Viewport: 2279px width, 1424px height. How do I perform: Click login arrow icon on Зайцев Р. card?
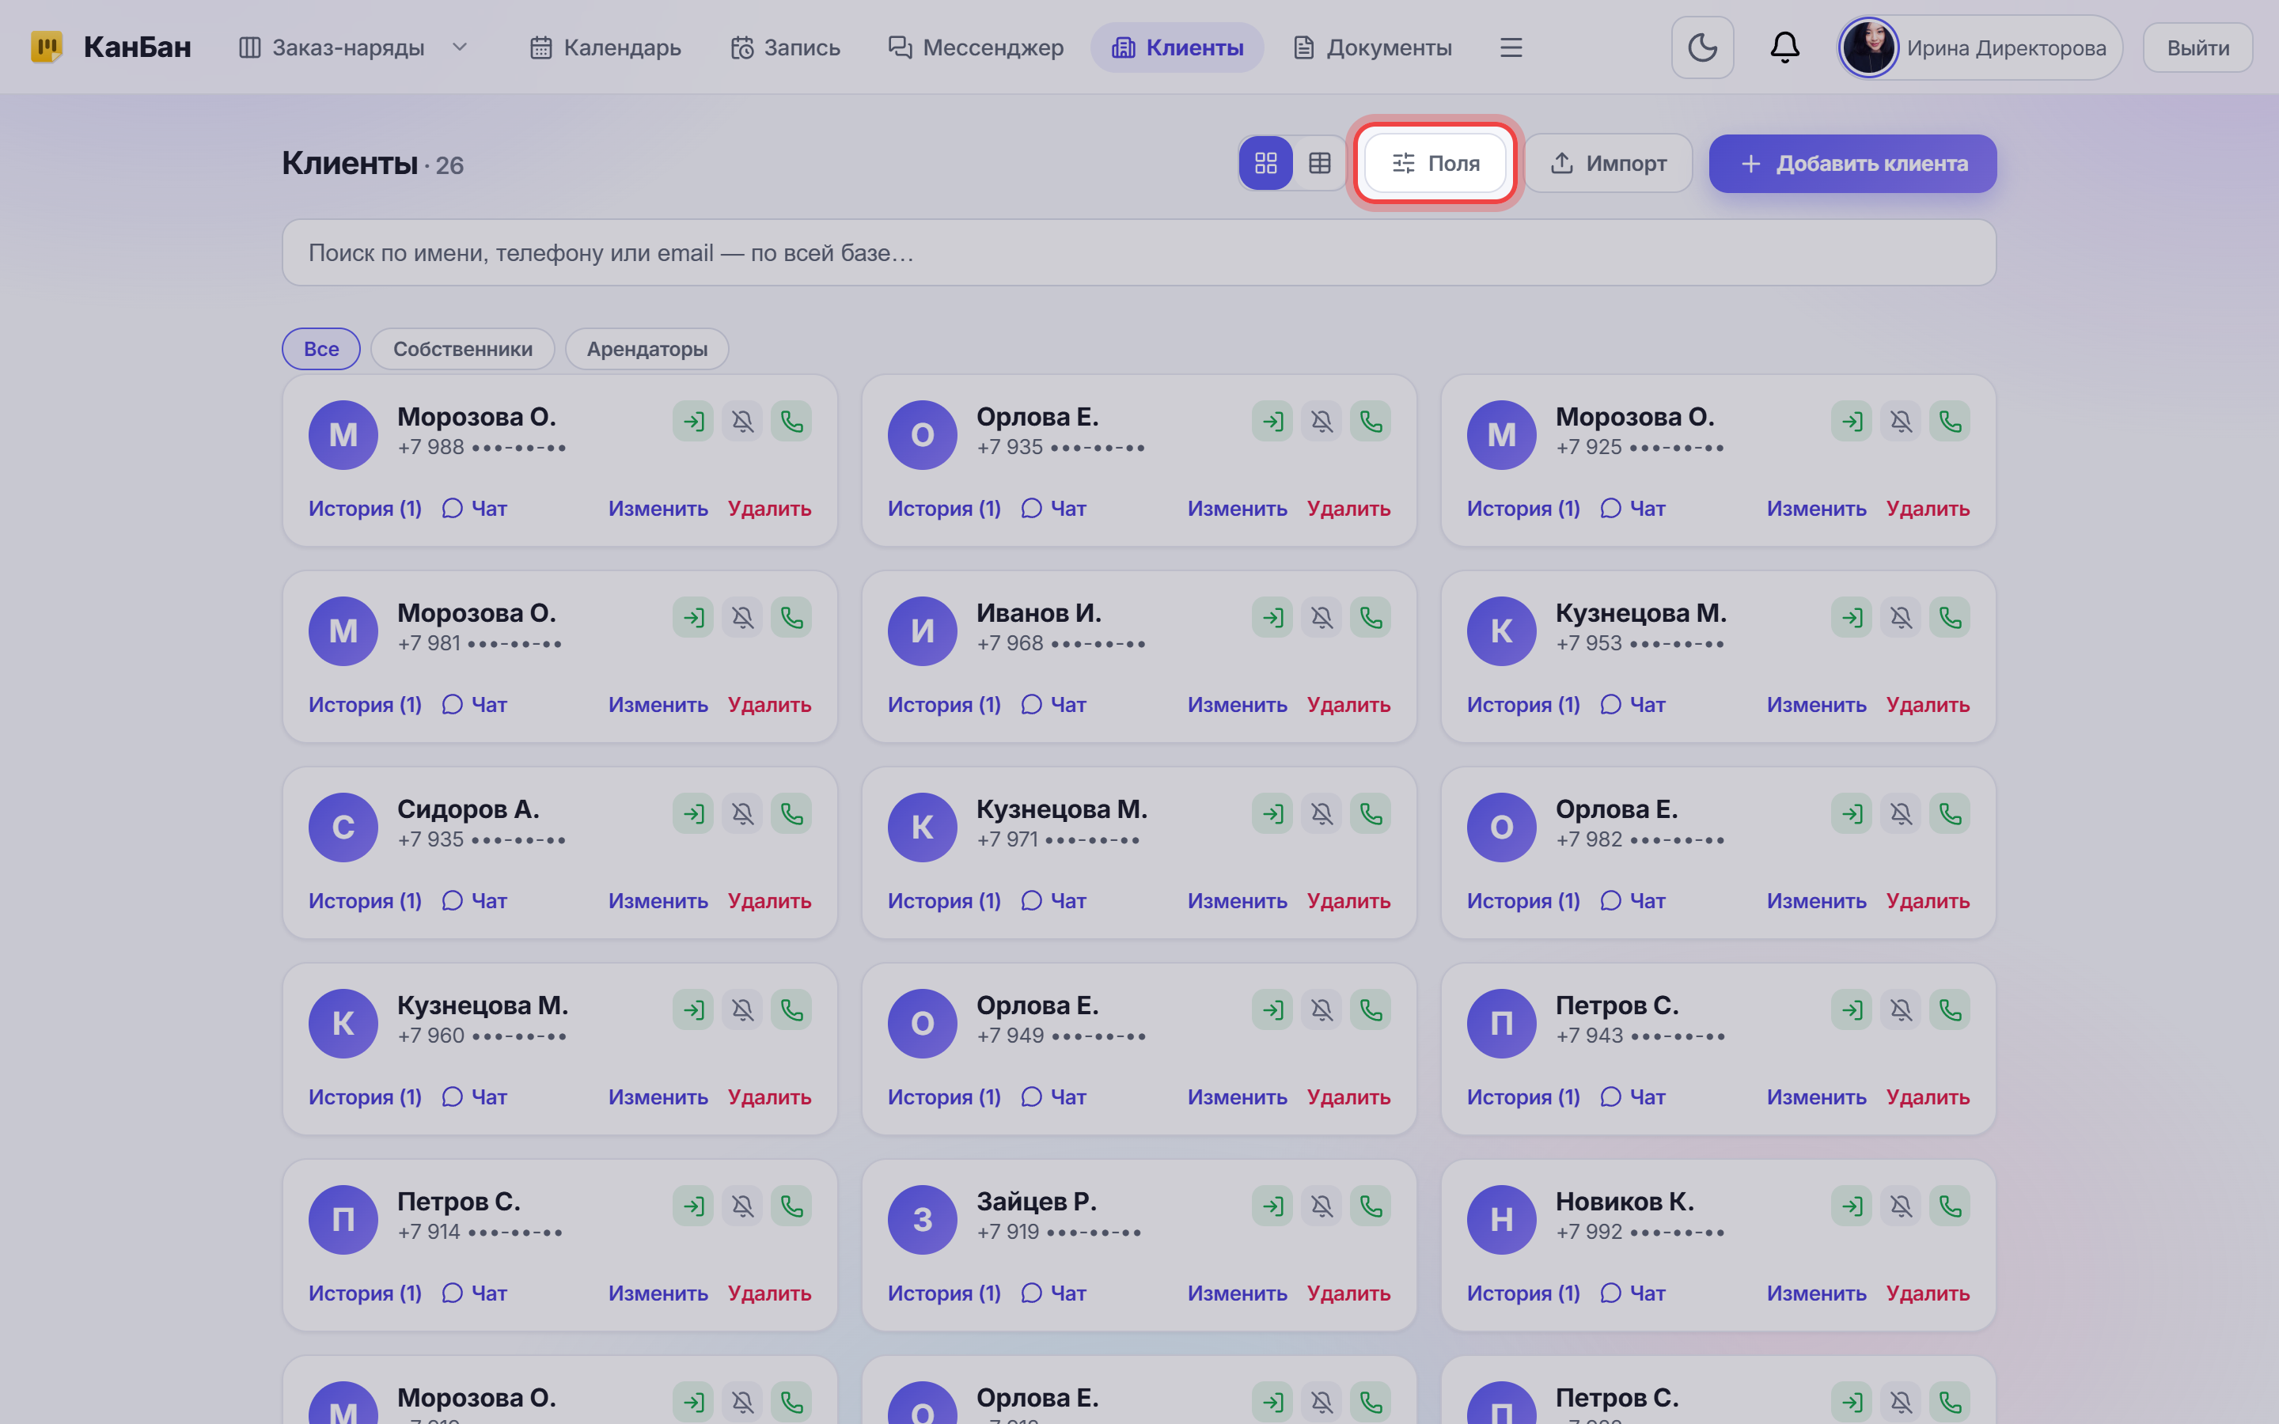1272,1206
